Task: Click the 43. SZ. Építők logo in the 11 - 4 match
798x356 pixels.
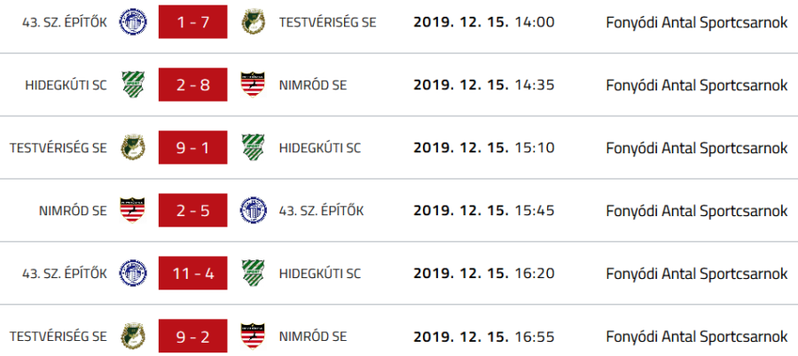Action: [x=133, y=274]
